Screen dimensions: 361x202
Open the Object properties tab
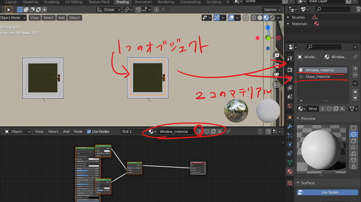click(x=290, y=117)
